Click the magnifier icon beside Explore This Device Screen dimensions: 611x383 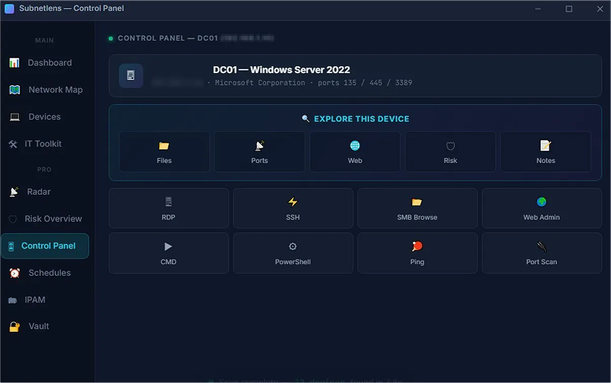click(x=306, y=119)
